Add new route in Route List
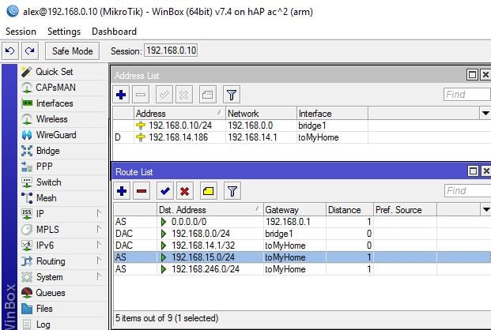491x330 pixels. click(122, 191)
